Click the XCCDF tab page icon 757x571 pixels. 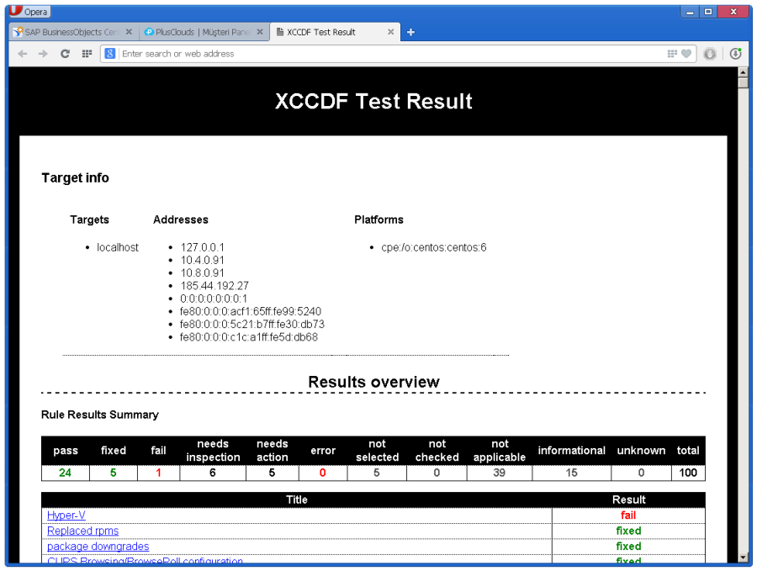279,32
